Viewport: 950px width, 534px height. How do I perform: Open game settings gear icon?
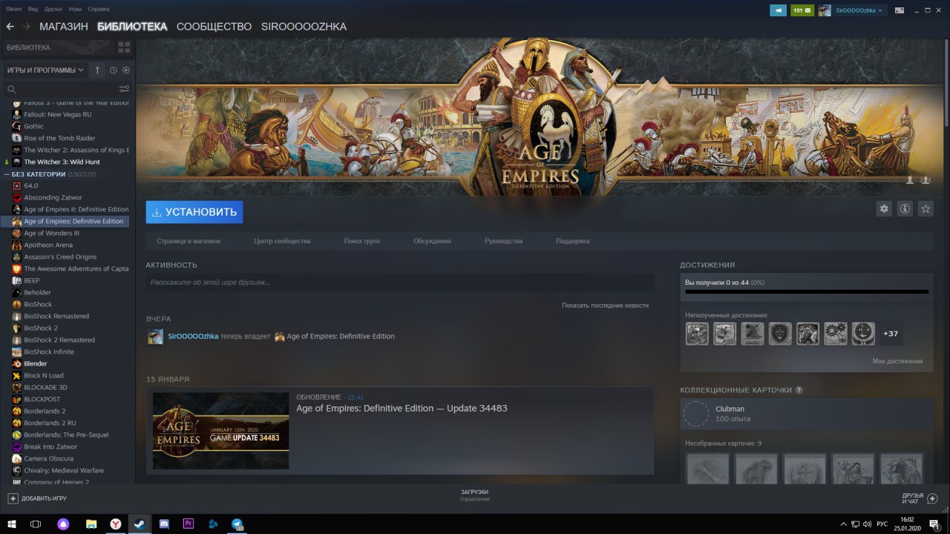click(x=884, y=209)
